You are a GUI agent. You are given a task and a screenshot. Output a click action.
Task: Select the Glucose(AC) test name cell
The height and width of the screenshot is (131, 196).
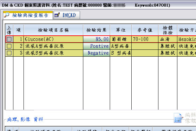tap(53, 39)
